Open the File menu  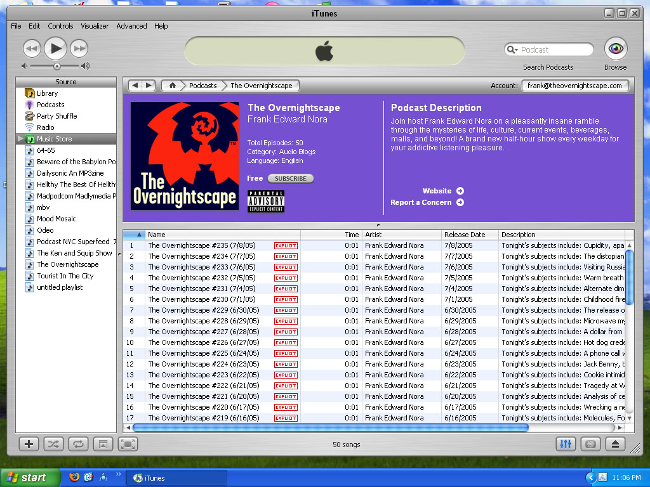point(16,26)
